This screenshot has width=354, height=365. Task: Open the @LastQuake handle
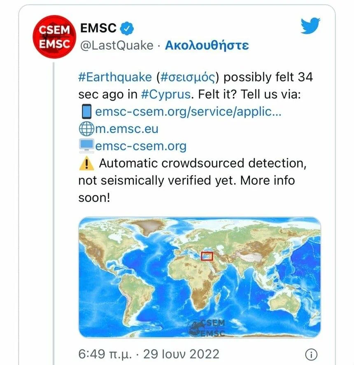[x=116, y=45]
